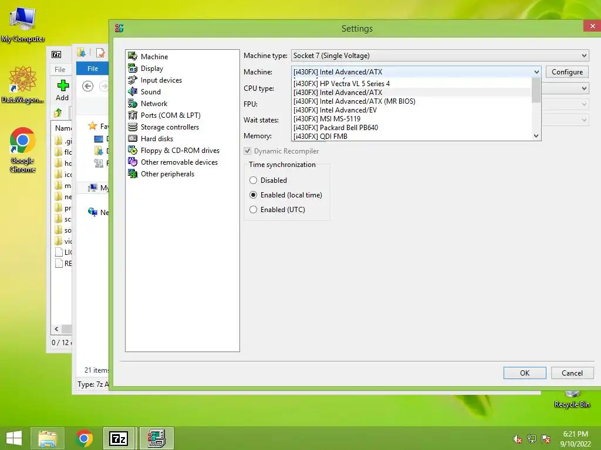The image size is (601, 450).
Task: Open File Explorer from the taskbar
Action: [x=48, y=438]
